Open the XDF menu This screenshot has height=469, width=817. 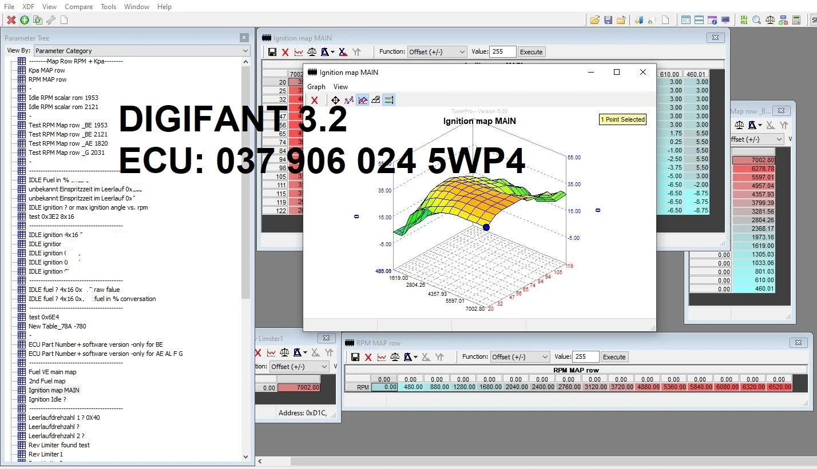pos(28,6)
